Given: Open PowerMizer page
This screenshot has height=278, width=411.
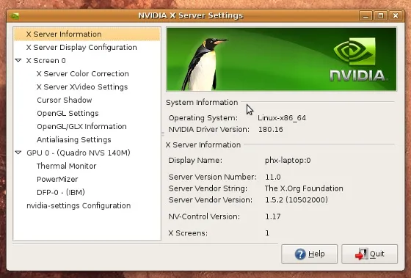Looking at the screenshot, I should 57,179.
